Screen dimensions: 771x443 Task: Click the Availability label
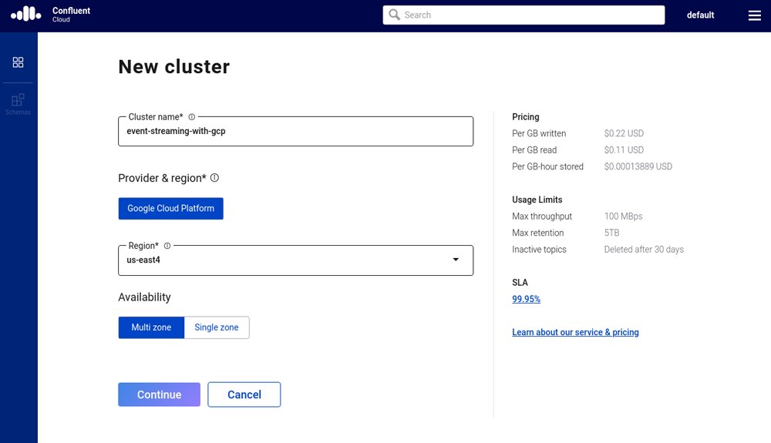pyautogui.click(x=145, y=297)
